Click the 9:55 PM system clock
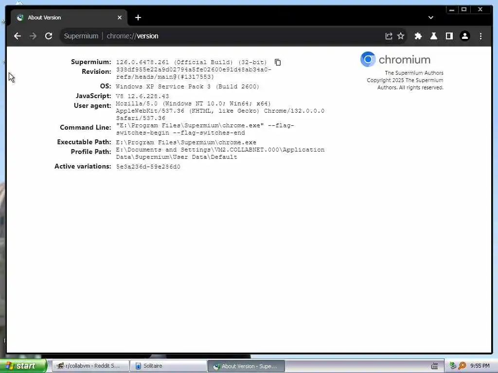This screenshot has width=498, height=373. [480, 366]
